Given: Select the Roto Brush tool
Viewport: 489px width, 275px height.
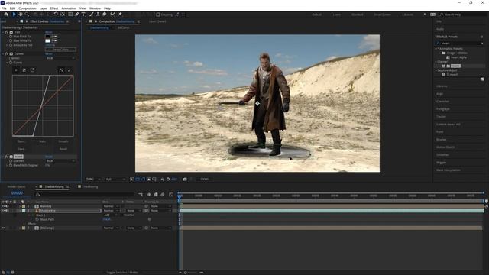Looking at the screenshot, I should tap(112, 15).
